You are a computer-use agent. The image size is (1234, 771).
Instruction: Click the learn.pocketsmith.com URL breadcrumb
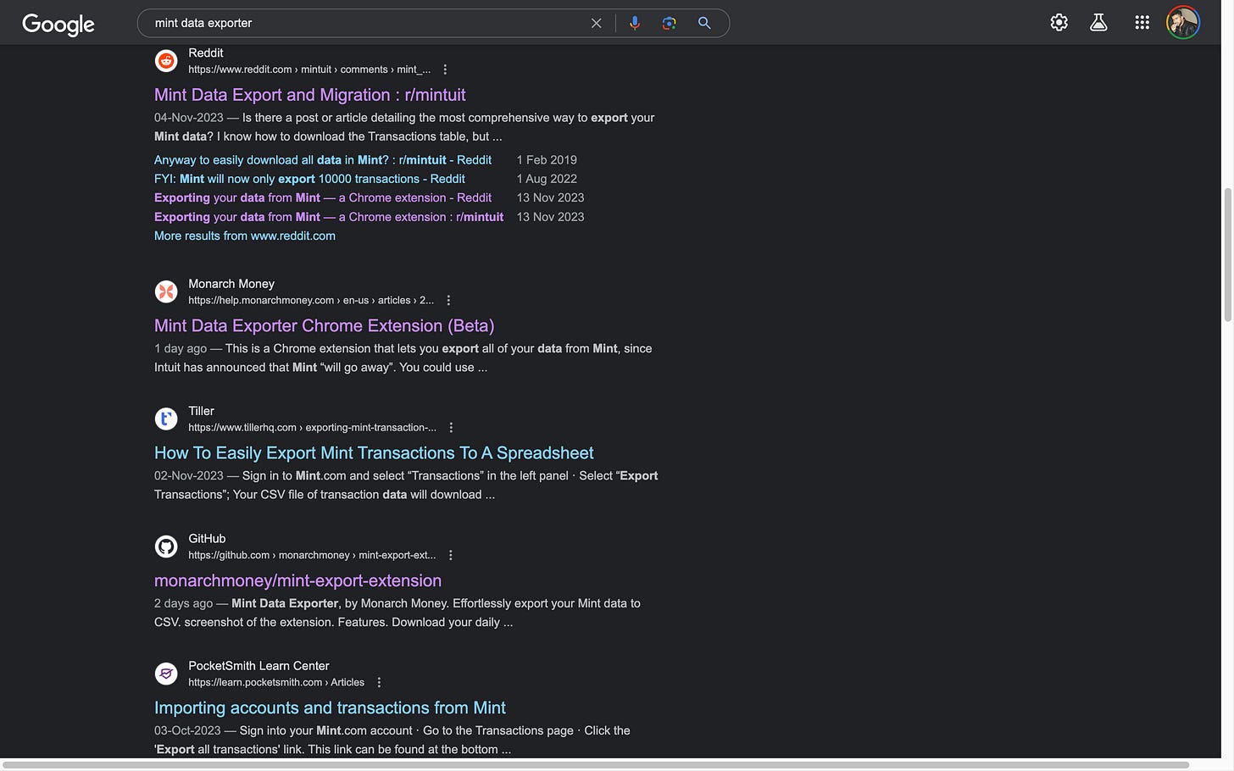coord(276,682)
